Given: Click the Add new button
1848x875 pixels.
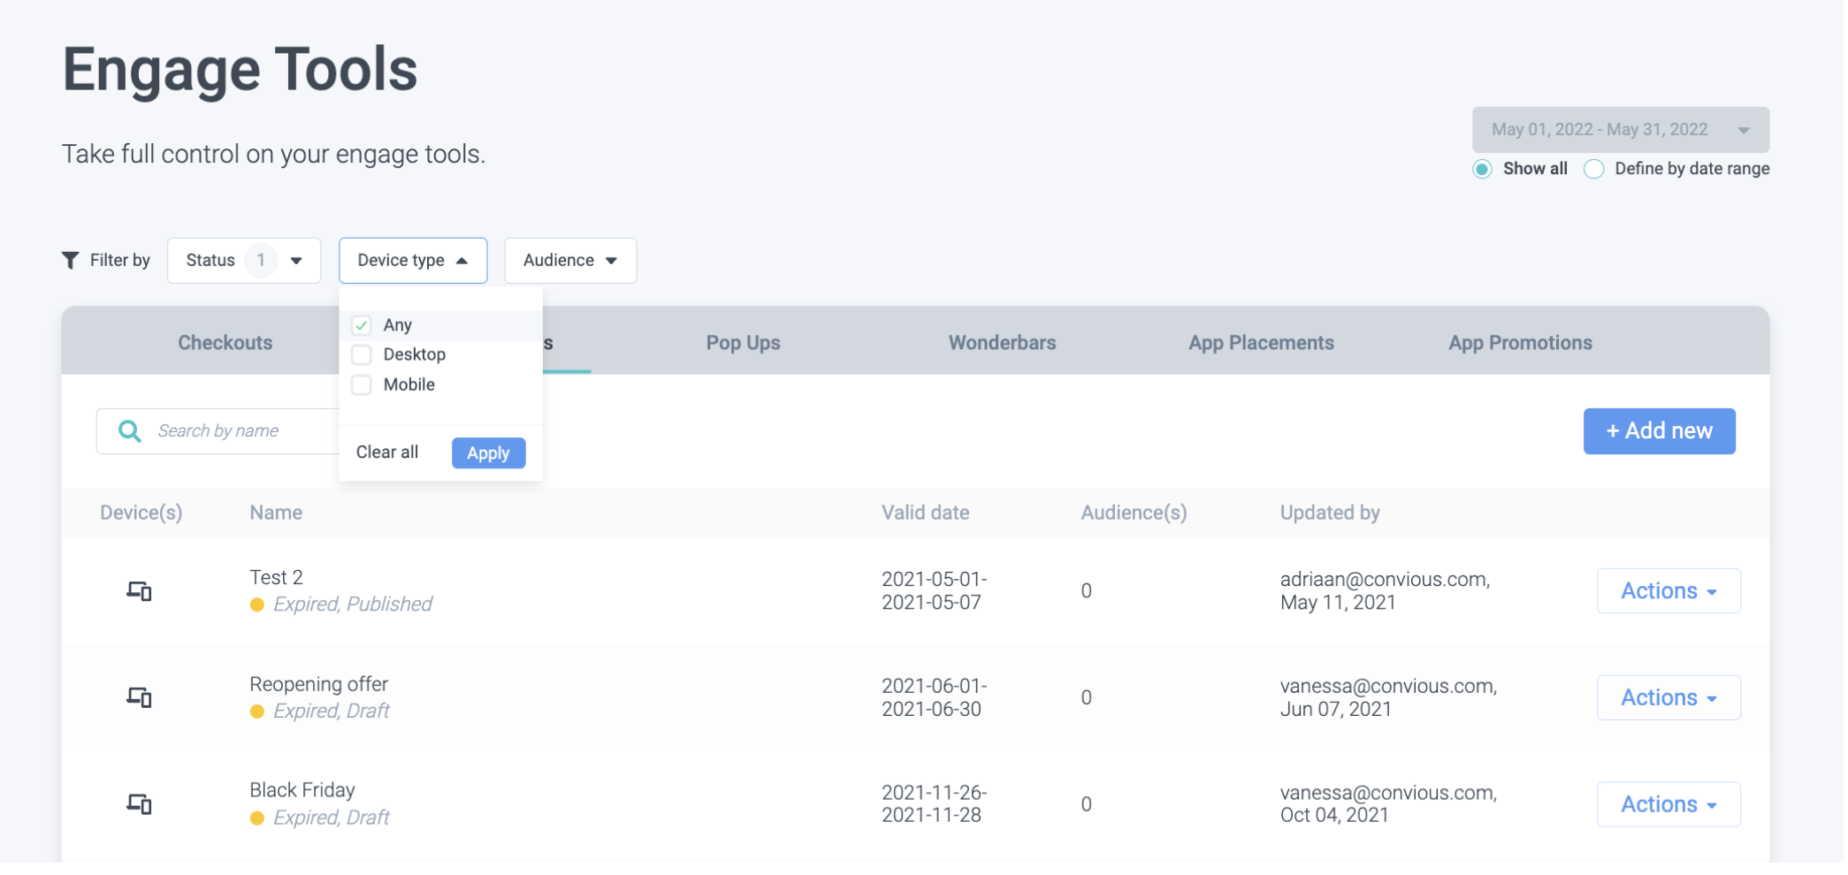Looking at the screenshot, I should tap(1658, 431).
